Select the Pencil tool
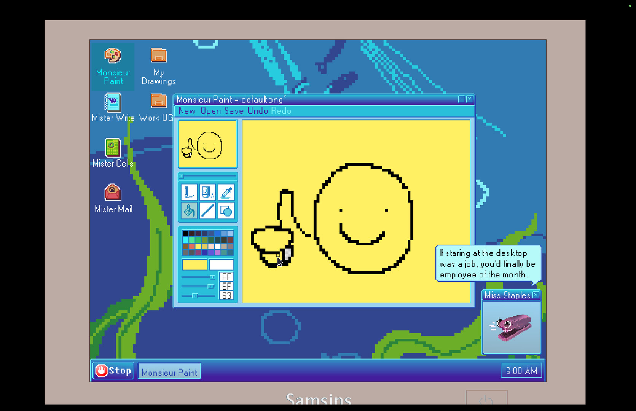This screenshot has width=636, height=411. [x=189, y=192]
